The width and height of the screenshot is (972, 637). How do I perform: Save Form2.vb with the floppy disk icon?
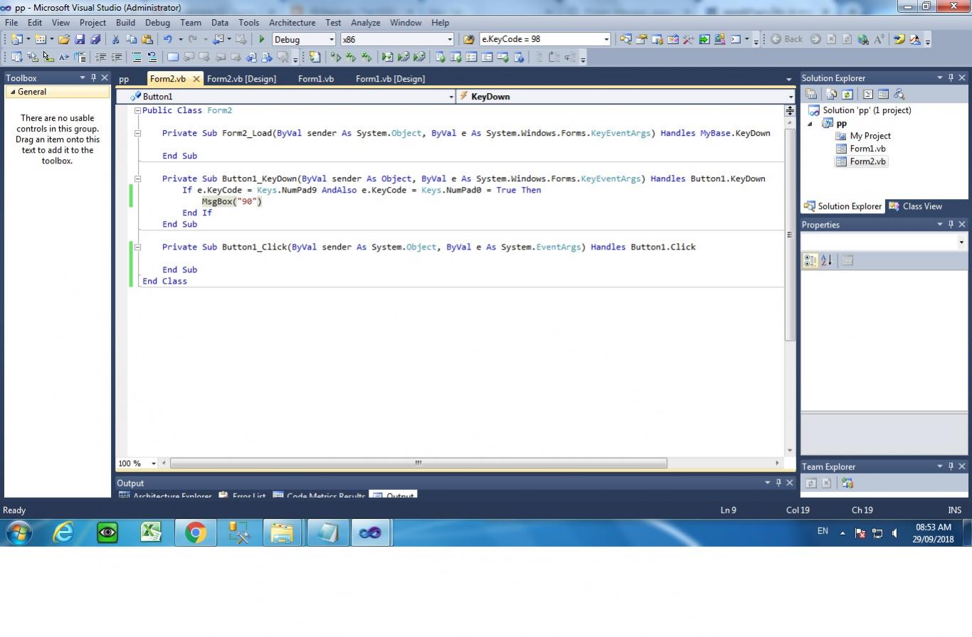tap(80, 40)
